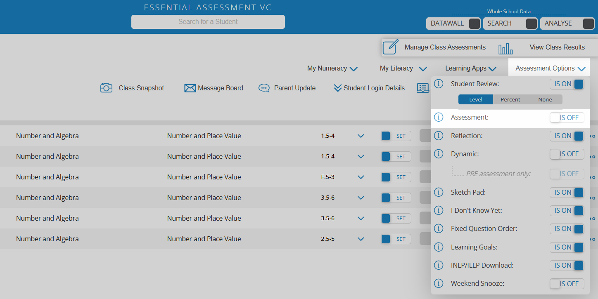Turn off the Reflection toggle
Viewport: 598px width, 299px height.
(567, 136)
